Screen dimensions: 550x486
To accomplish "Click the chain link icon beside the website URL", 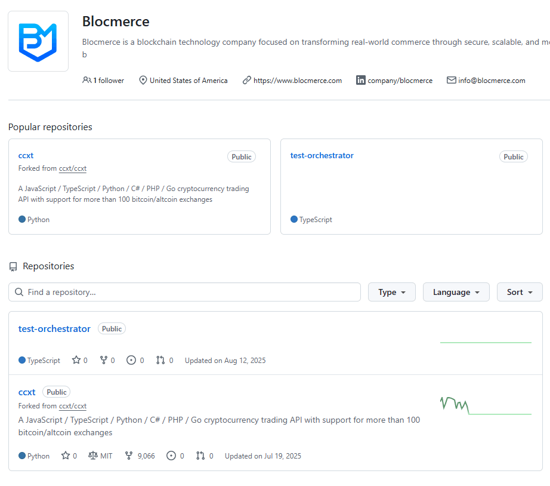I will (x=246, y=80).
